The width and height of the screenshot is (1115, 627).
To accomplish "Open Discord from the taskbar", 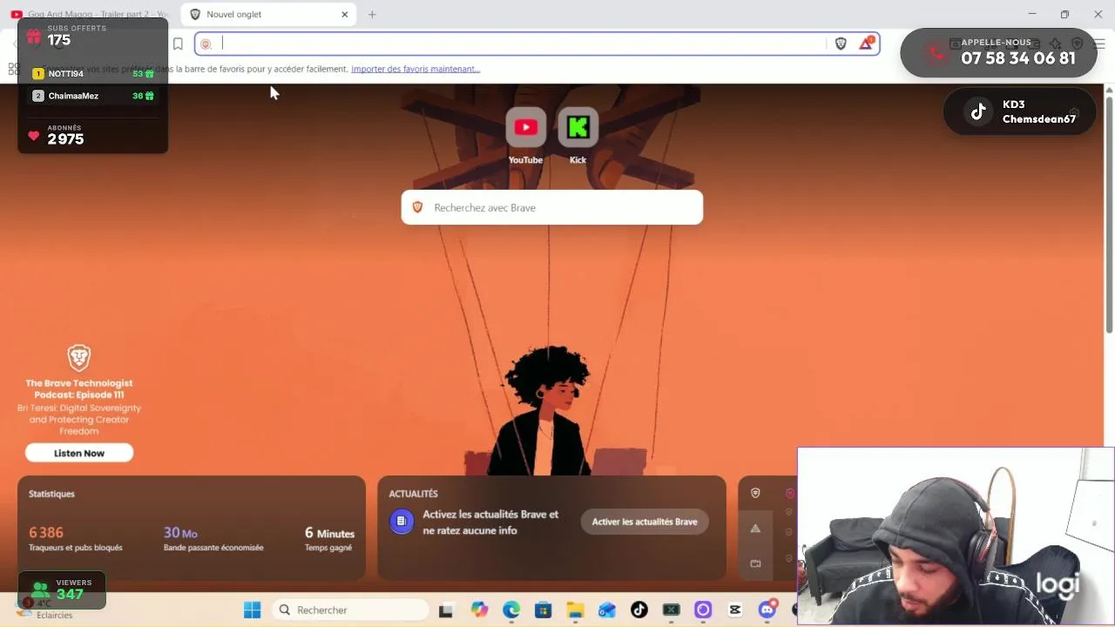I will [767, 610].
